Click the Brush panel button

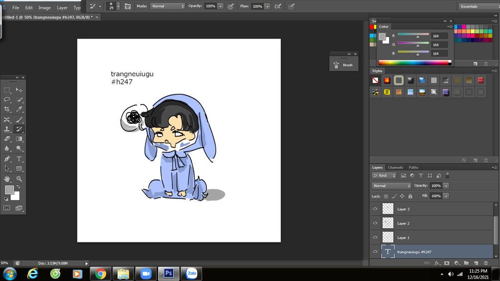click(x=343, y=64)
